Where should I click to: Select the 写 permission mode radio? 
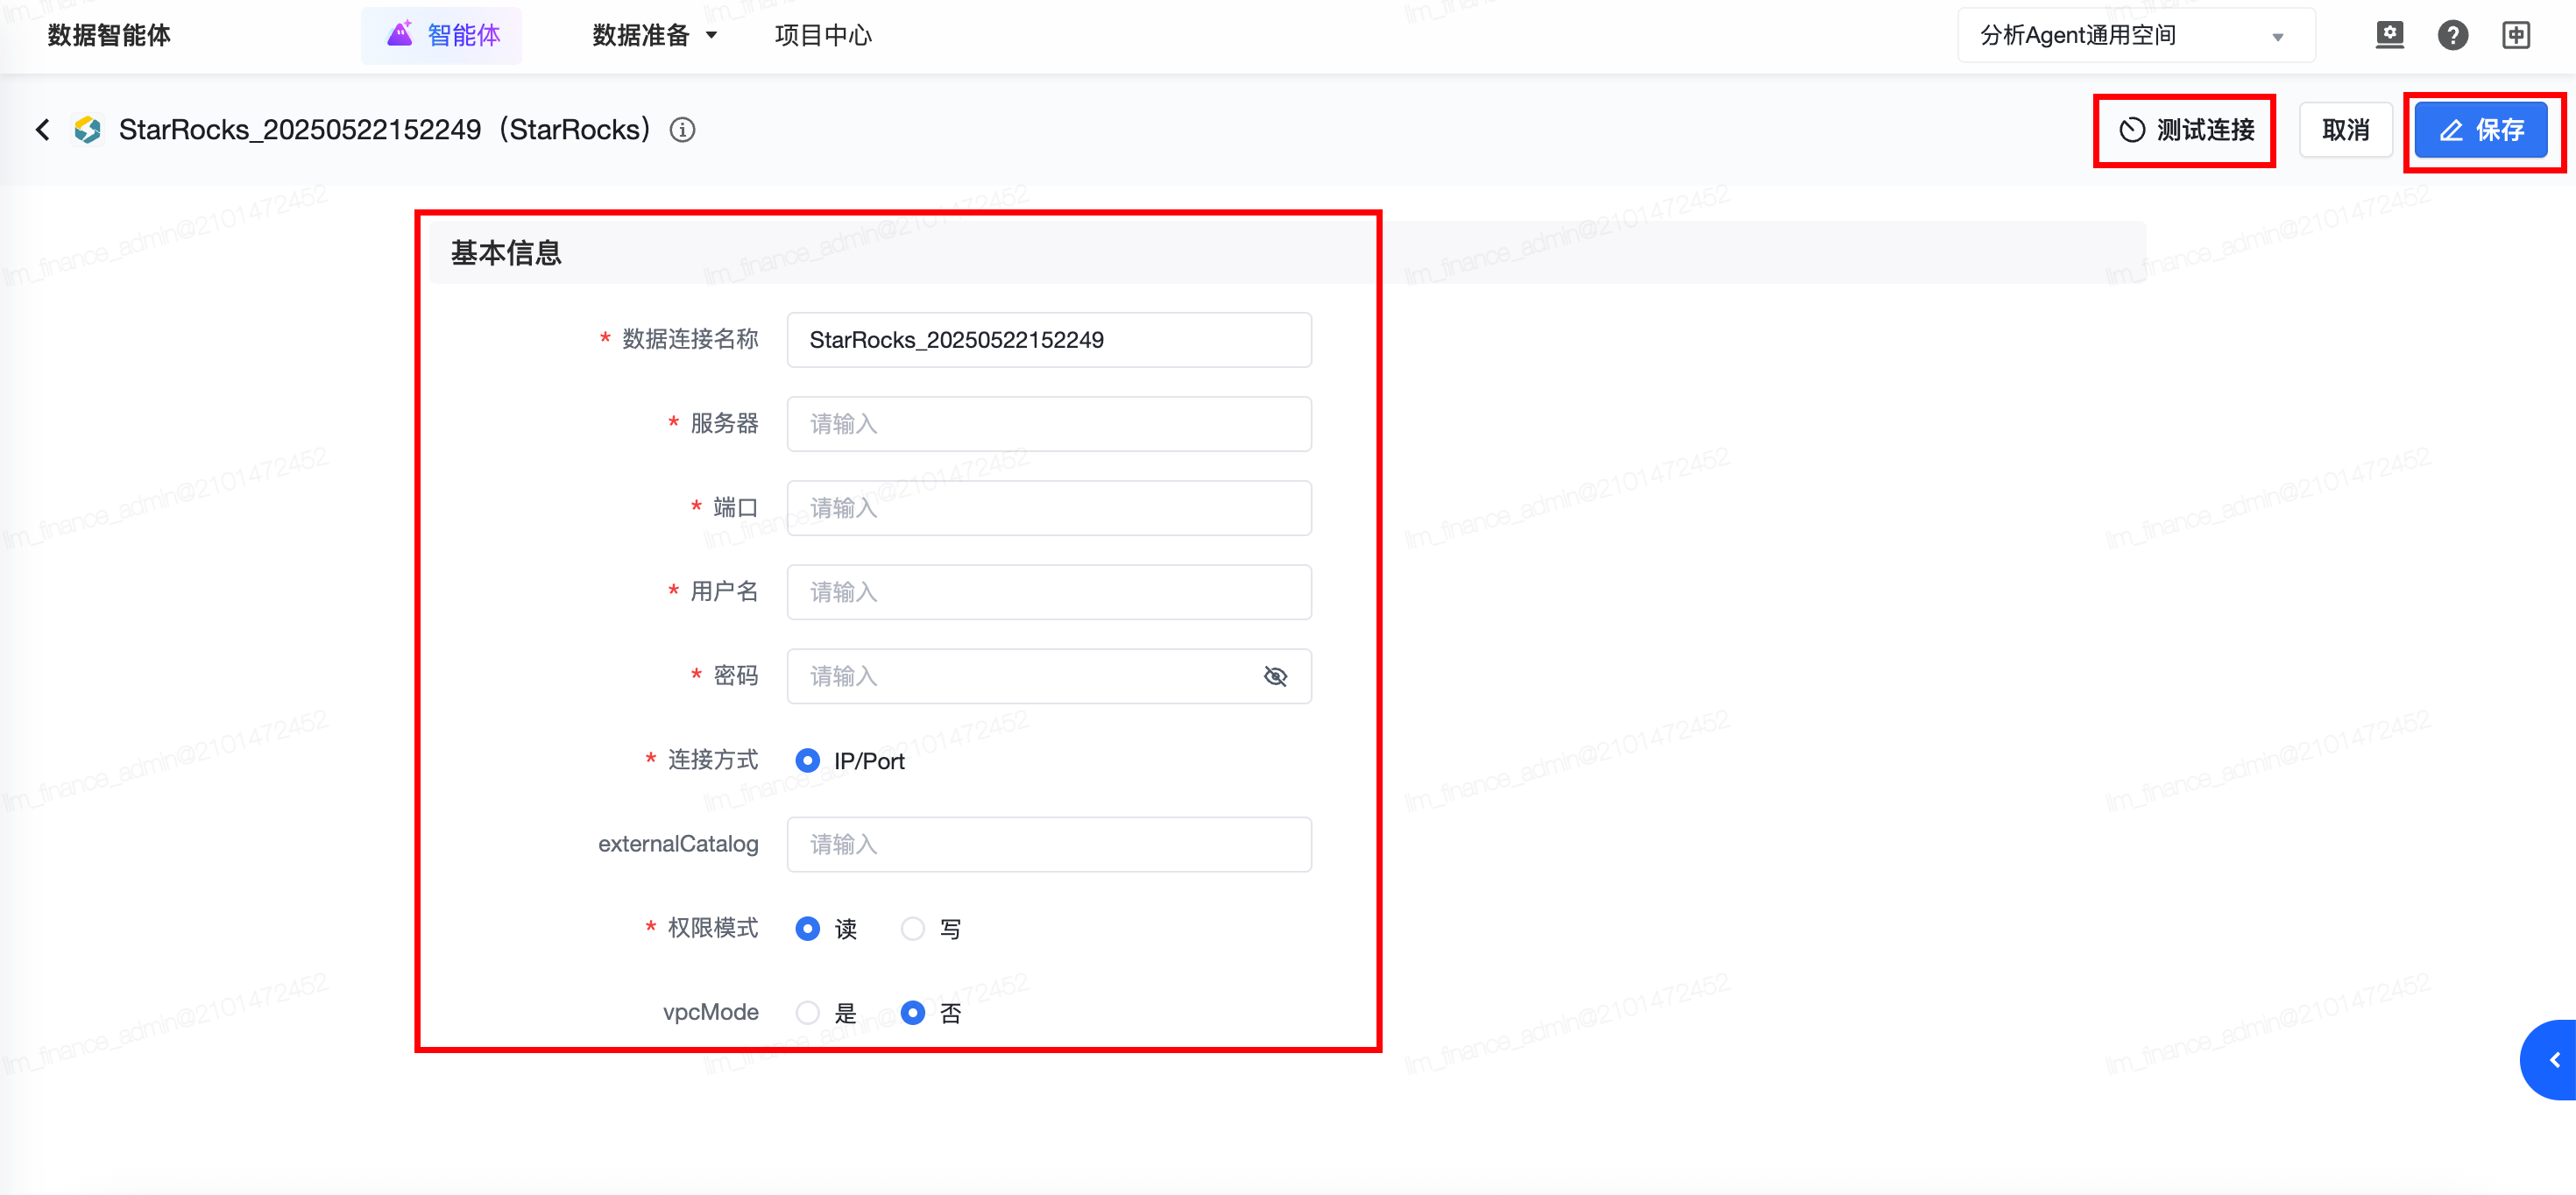coord(912,929)
